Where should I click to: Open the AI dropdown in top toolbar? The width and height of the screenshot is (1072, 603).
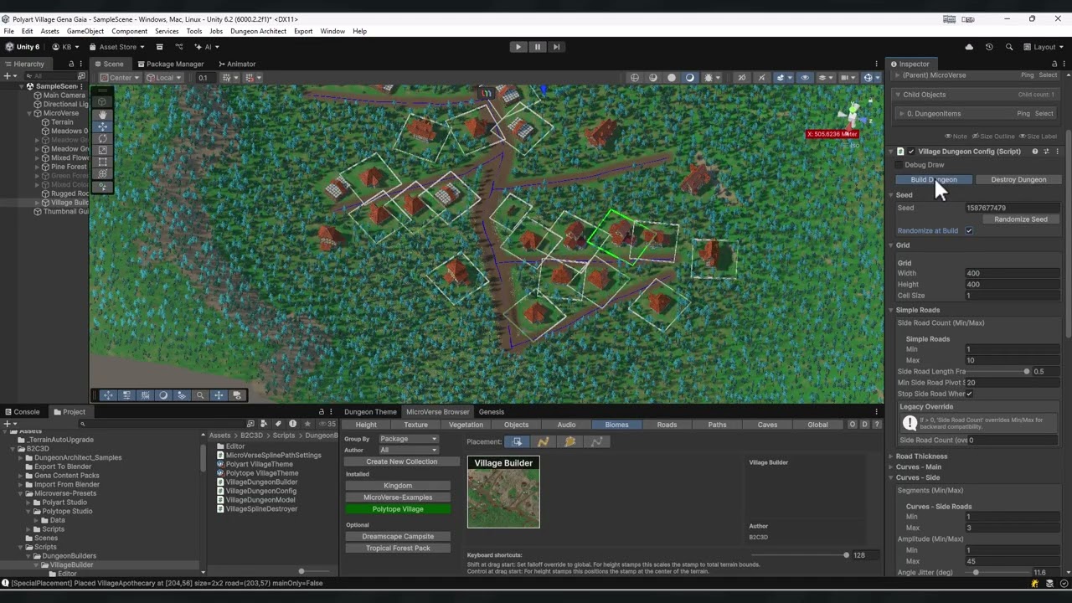(x=207, y=47)
